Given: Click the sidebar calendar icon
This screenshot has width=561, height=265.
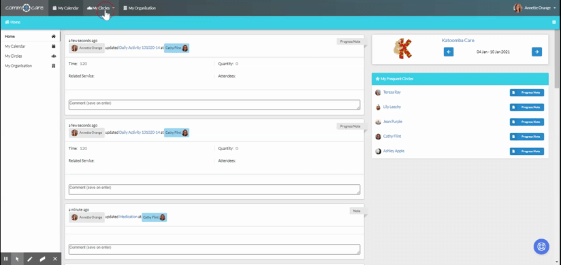Looking at the screenshot, I should pyautogui.click(x=54, y=46).
